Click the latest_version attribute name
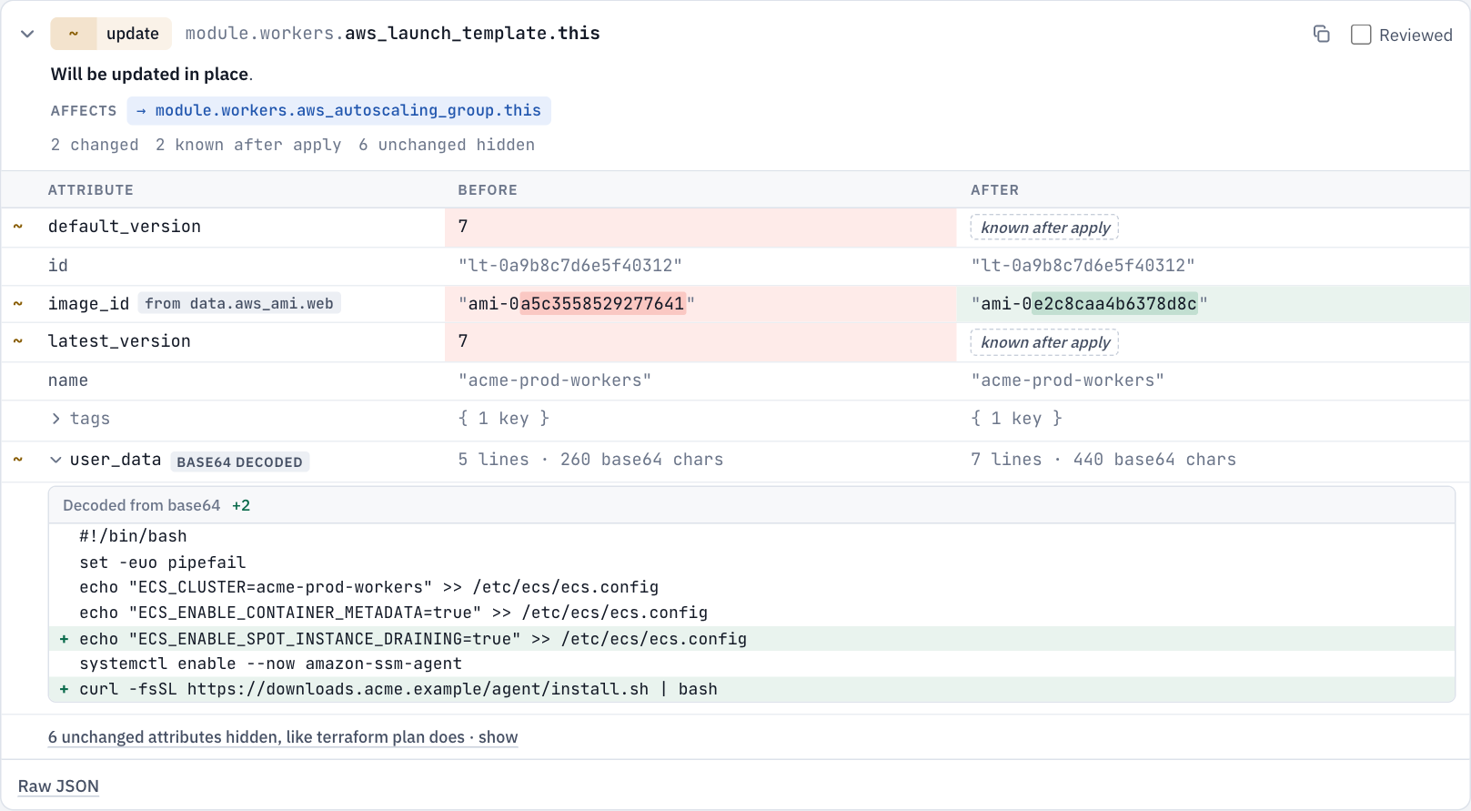 click(x=119, y=341)
